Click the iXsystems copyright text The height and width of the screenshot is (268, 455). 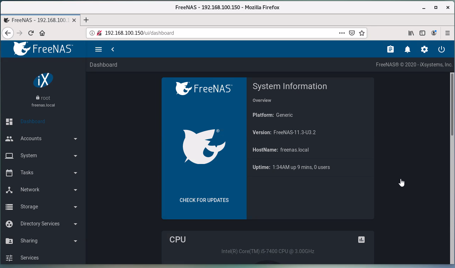coord(414,65)
